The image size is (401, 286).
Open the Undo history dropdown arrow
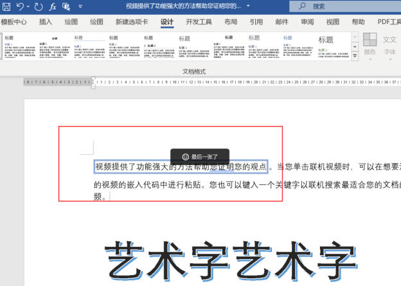(28, 6)
